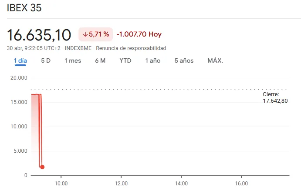Select the MÁX. range tab
This screenshot has width=301, height=191.
tap(215, 60)
